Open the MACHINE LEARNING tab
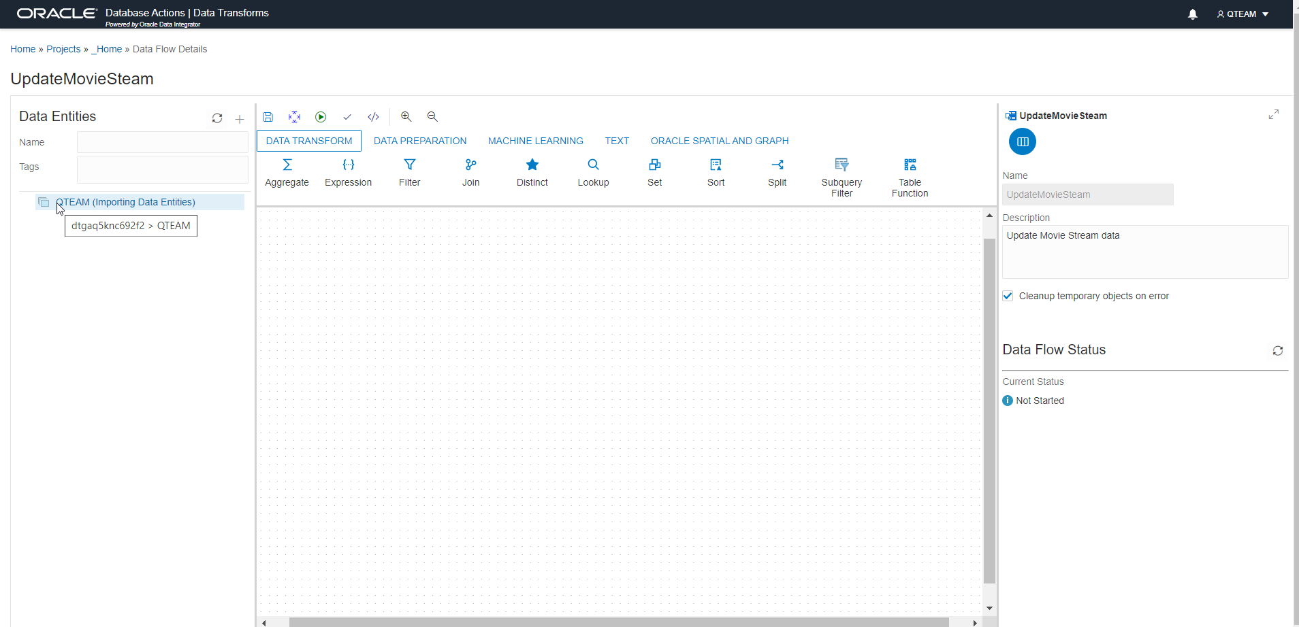 point(536,141)
